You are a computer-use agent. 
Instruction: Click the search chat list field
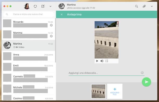(x=29, y=14)
